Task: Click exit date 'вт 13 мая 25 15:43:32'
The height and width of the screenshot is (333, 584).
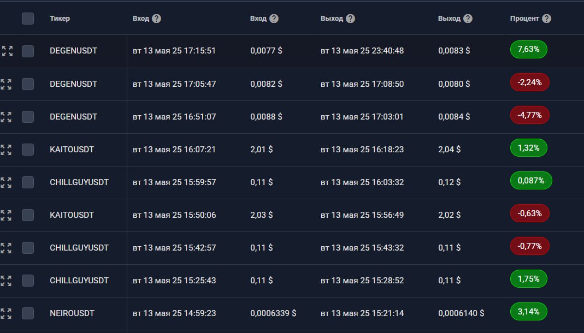Action: 362,248
